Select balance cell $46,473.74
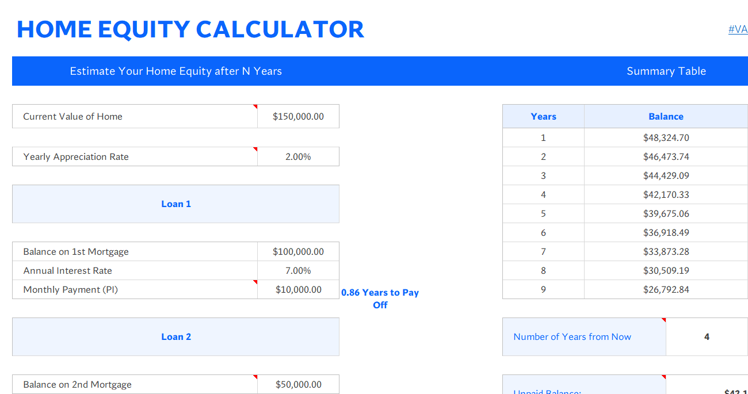This screenshot has width=748, height=394. pyautogui.click(x=666, y=156)
